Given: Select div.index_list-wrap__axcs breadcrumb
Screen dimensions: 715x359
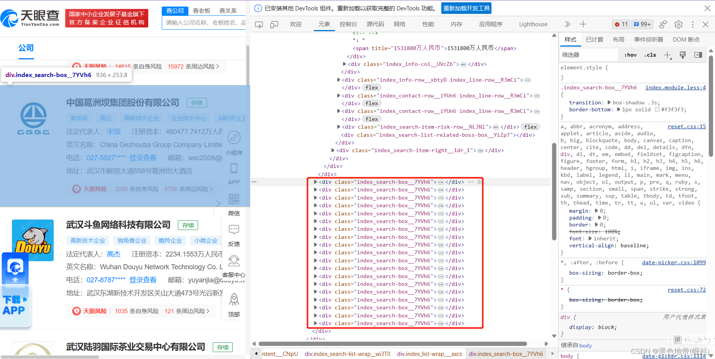Looking at the screenshot, I should tap(429, 354).
